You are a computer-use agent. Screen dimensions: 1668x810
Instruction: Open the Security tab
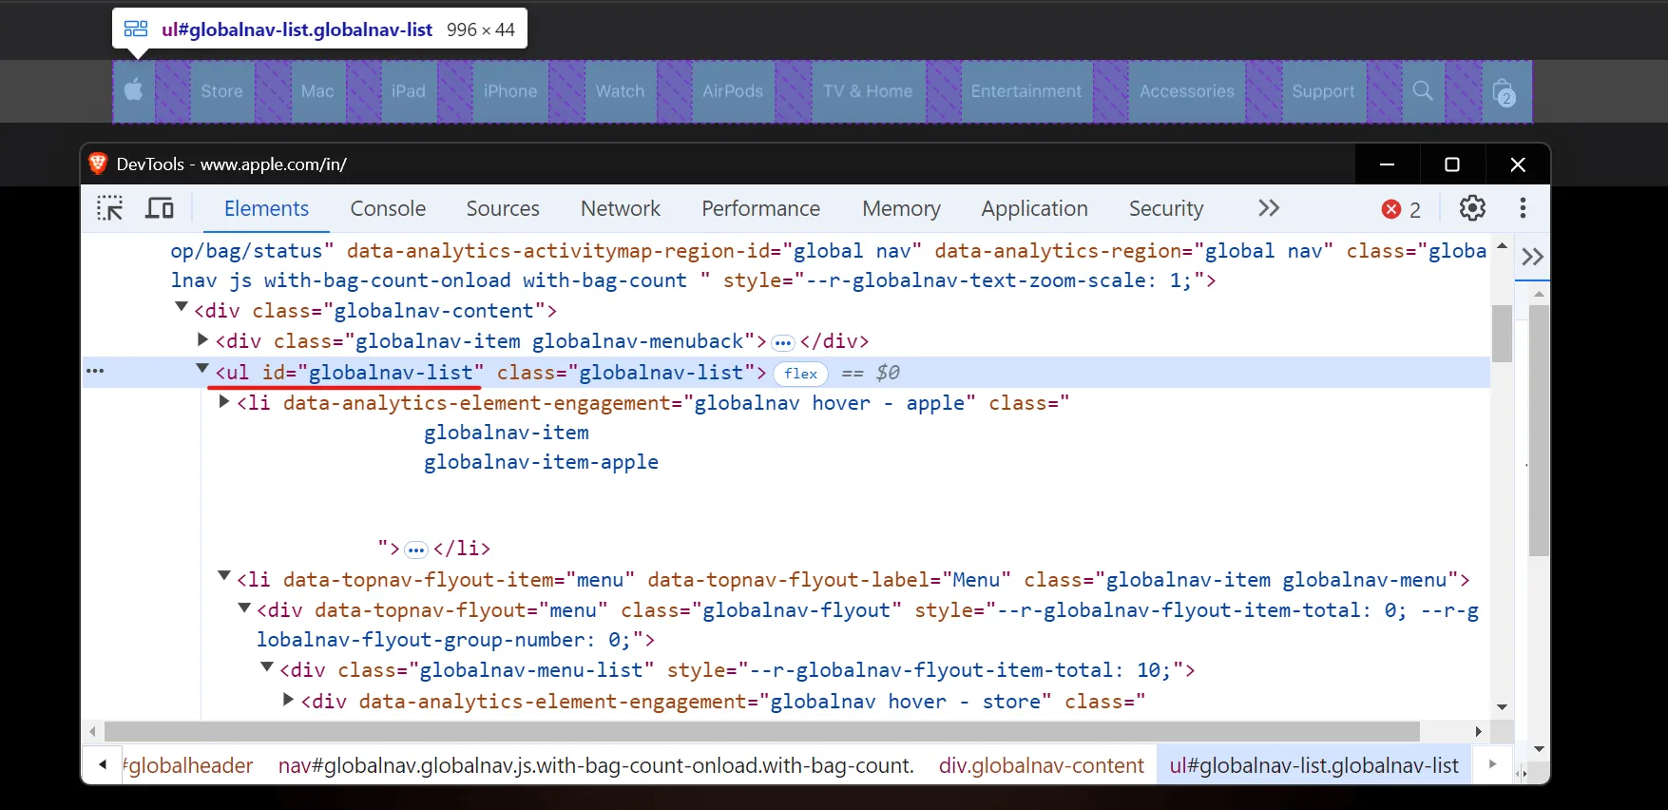pyautogui.click(x=1166, y=208)
